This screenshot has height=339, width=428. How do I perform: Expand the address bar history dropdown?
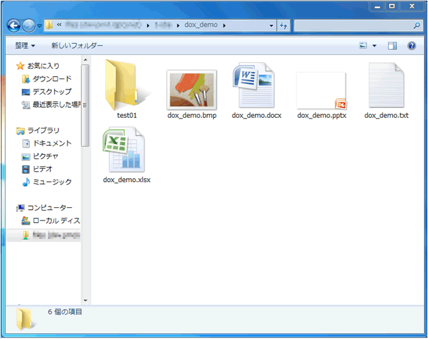click(x=272, y=26)
